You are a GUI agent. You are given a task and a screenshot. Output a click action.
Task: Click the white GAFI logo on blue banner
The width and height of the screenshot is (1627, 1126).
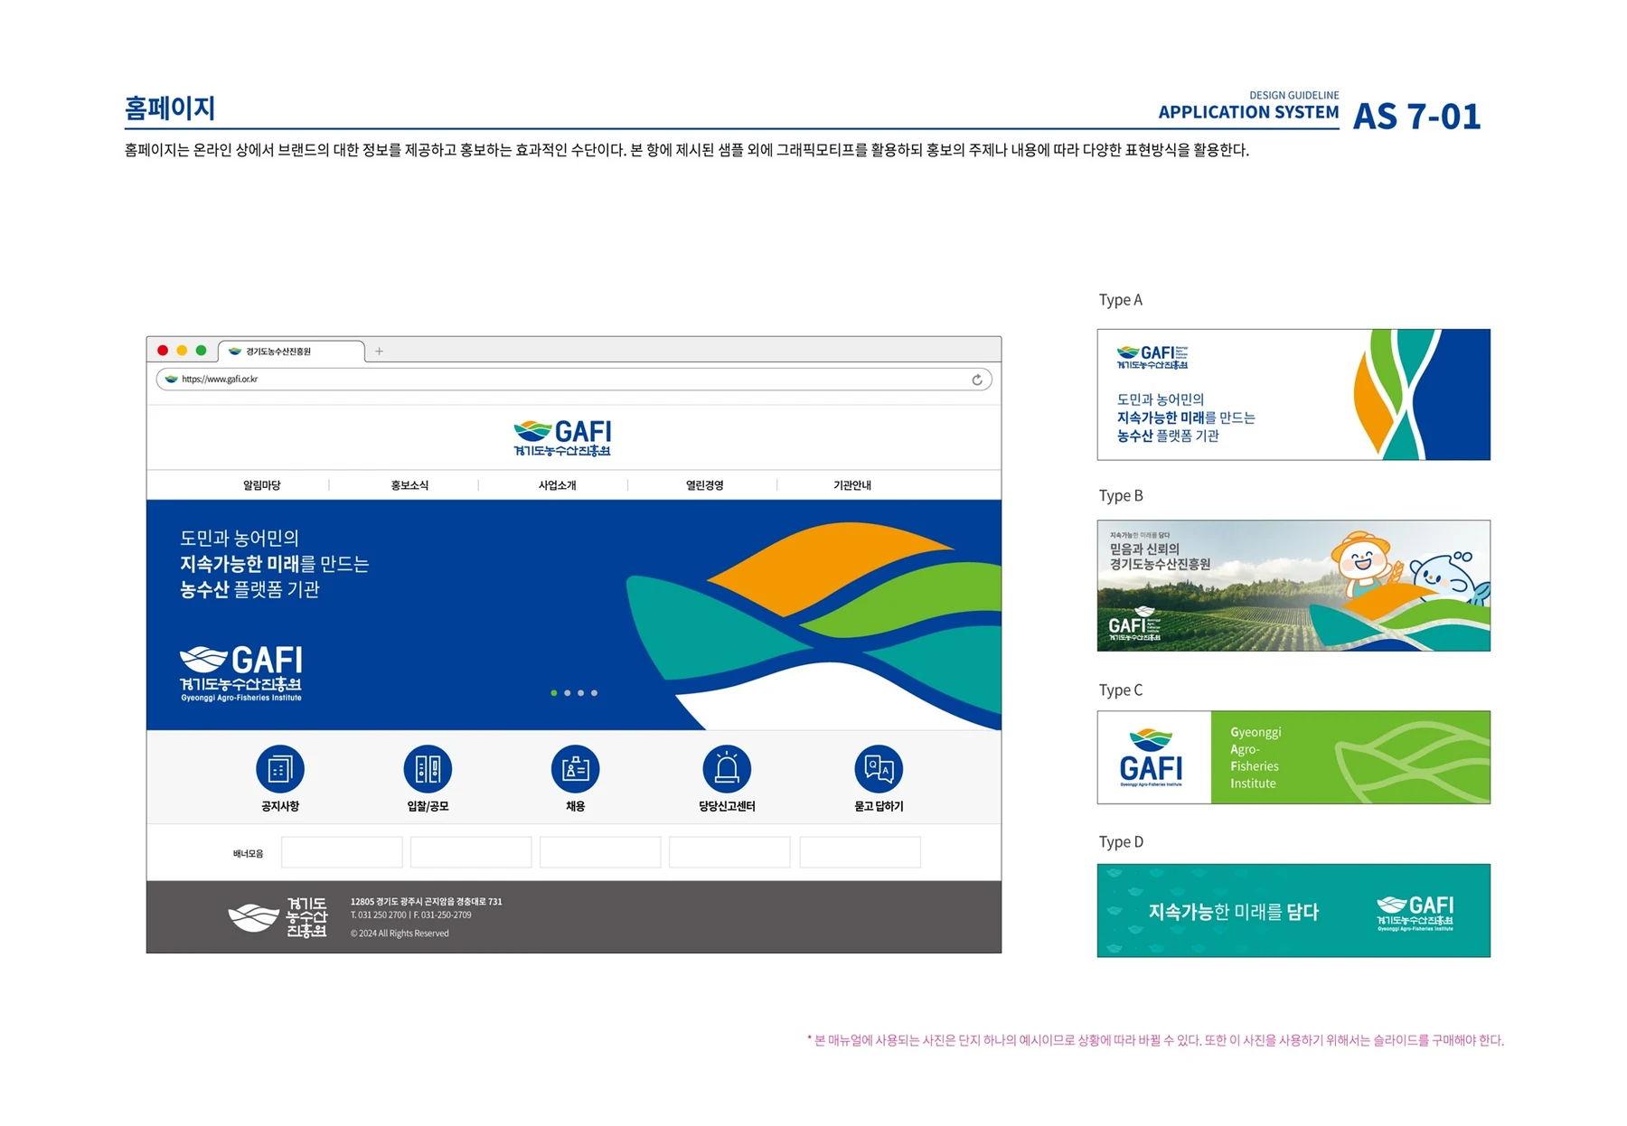pos(240,673)
